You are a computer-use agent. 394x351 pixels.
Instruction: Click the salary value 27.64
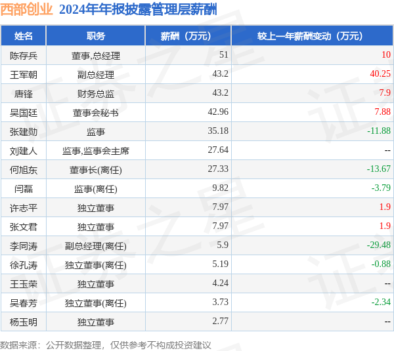point(218,150)
